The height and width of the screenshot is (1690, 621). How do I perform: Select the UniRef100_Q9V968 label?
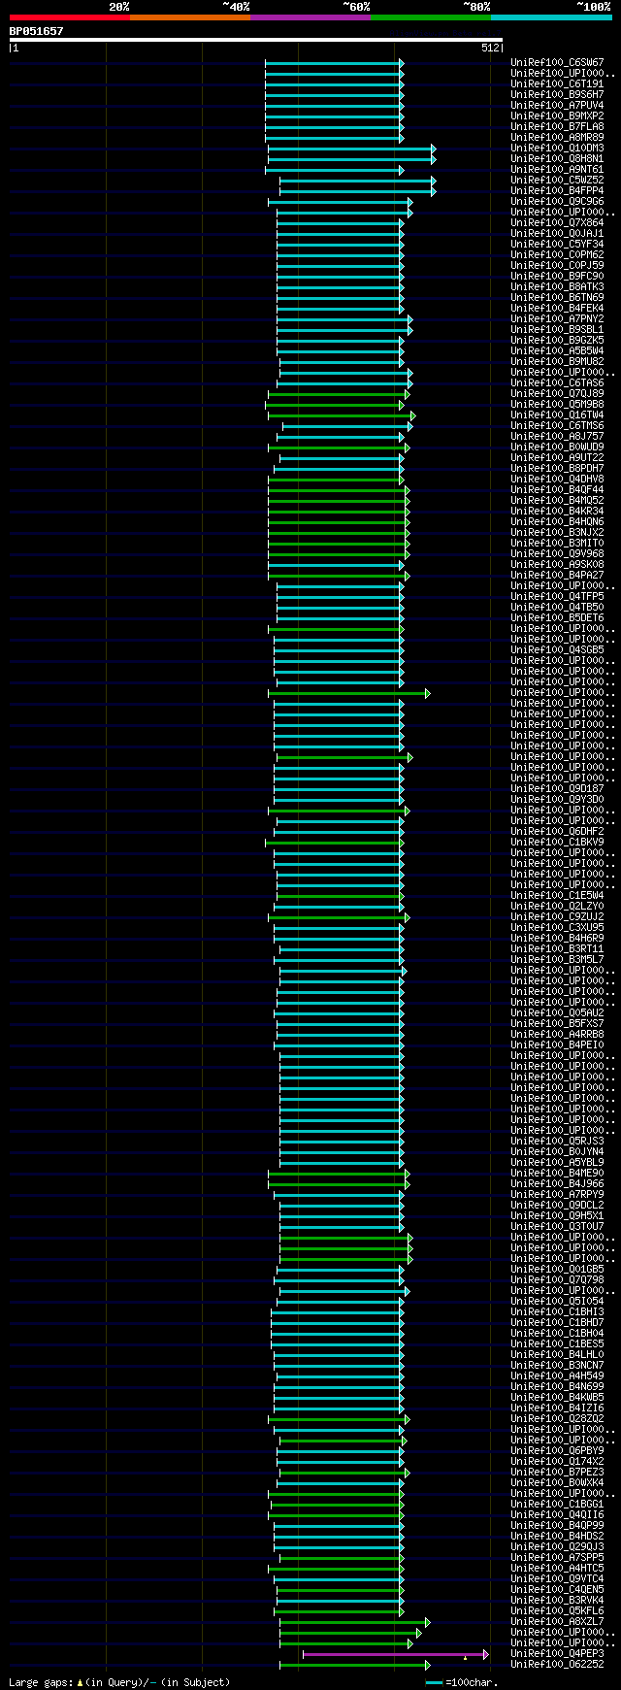point(557,554)
